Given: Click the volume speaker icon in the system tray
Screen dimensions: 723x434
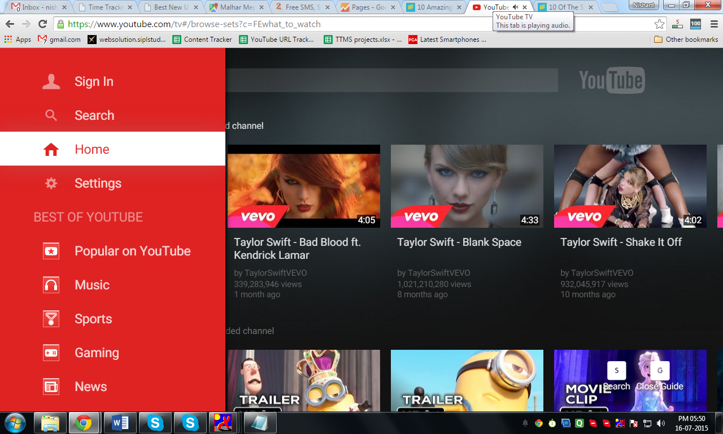Looking at the screenshot, I should click(660, 423).
